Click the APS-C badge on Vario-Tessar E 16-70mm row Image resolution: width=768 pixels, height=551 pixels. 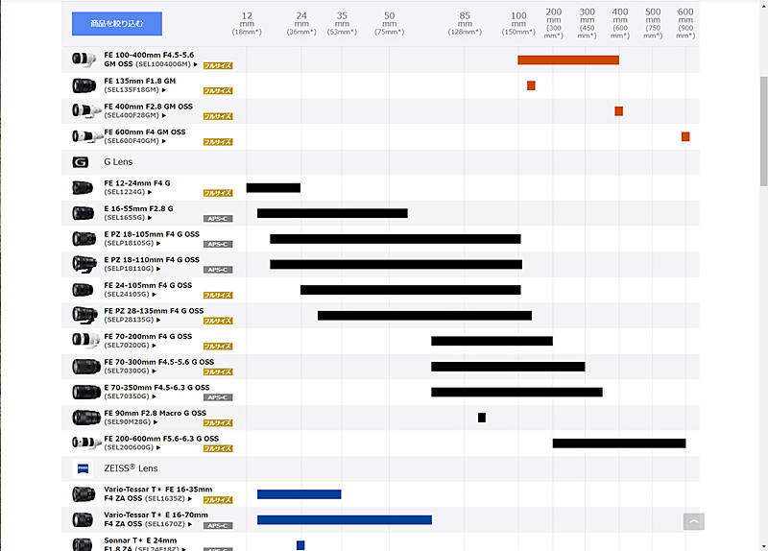(218, 525)
